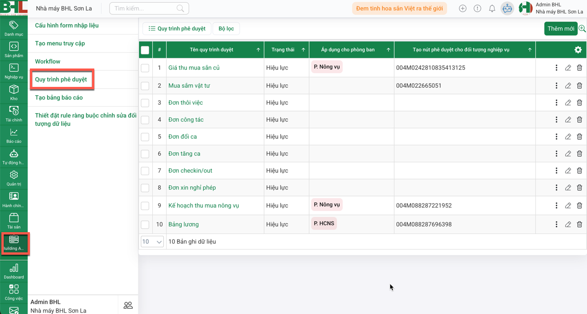The image size is (587, 314).
Task: Check the Mua sắm vật tư row
Action: pyautogui.click(x=145, y=86)
